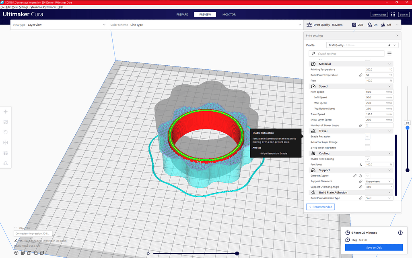Click the upper layer slider handle

407,128
